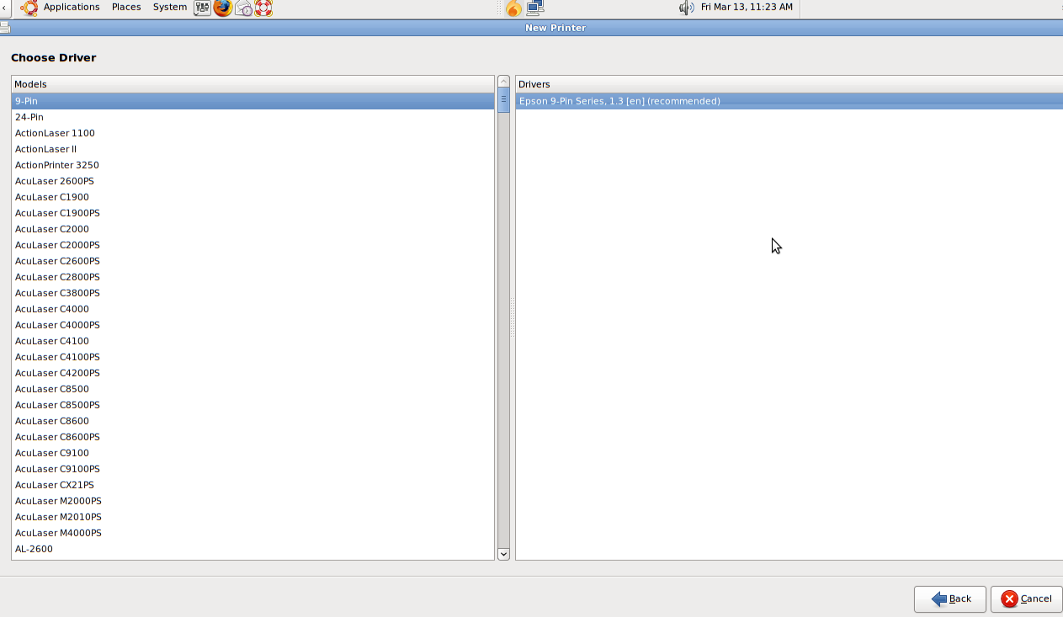Select the AcuLaser C1900 model
This screenshot has height=617, width=1063.
[x=252, y=197]
